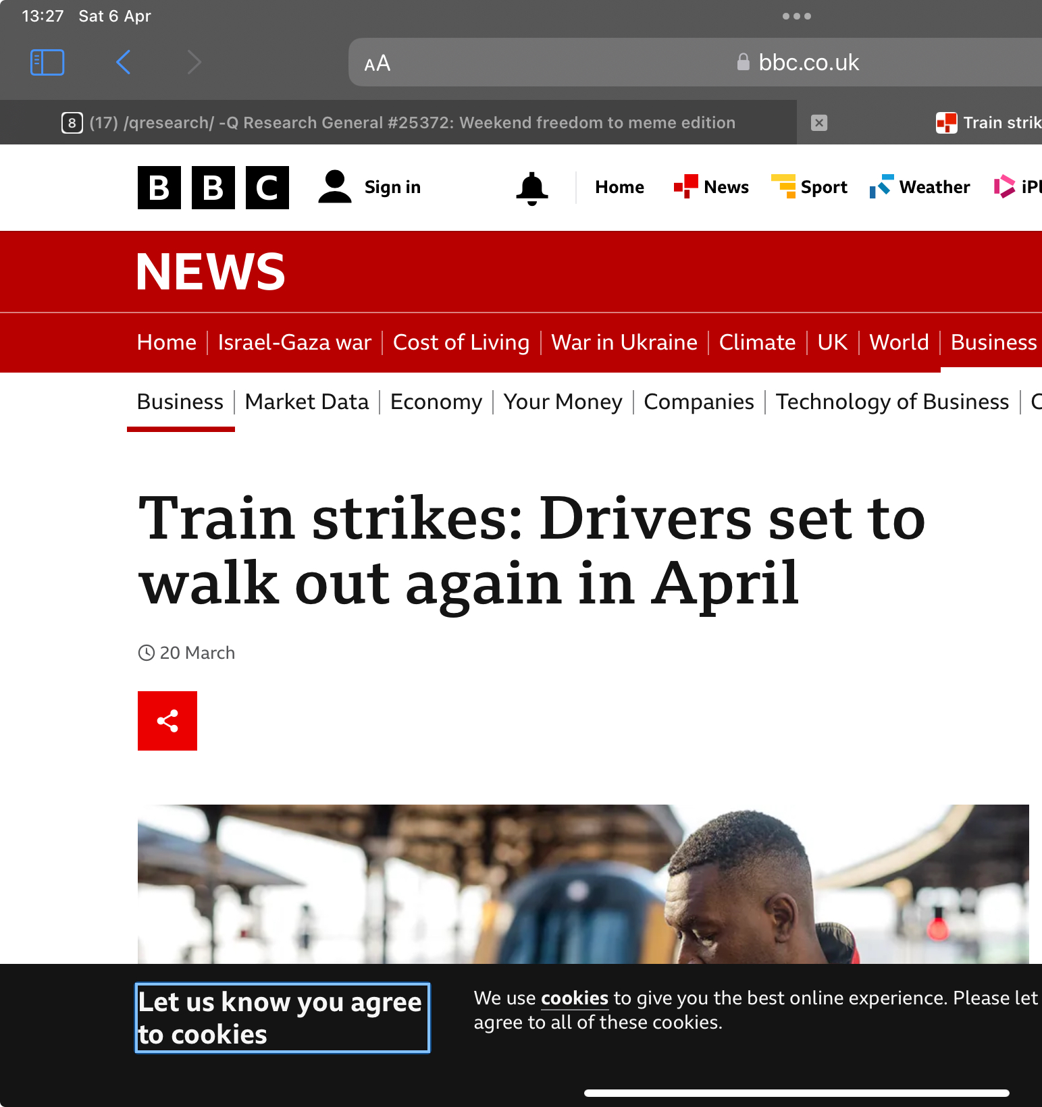Screen dimensions: 1042x1107
Task: Toggle the Safari sidebar panel icon
Action: point(47,62)
